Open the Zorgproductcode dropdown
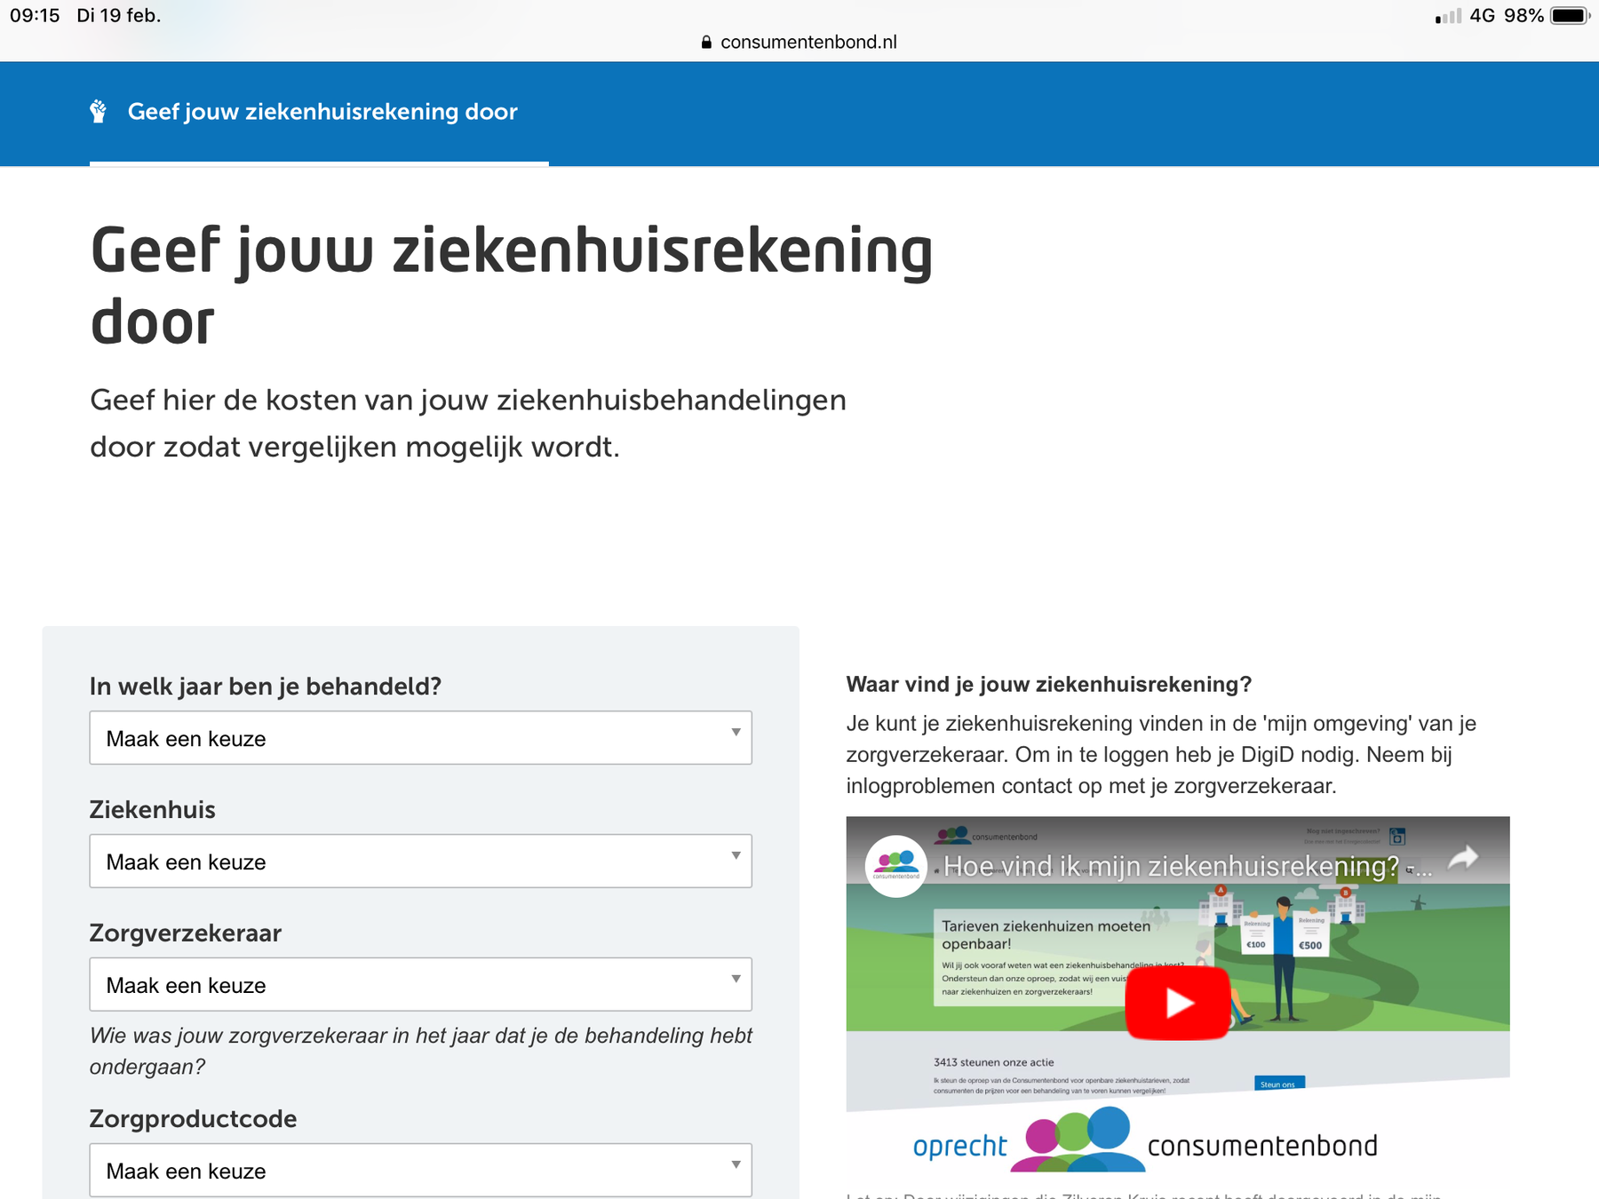Screen dimensions: 1599x1199 [x=420, y=1171]
